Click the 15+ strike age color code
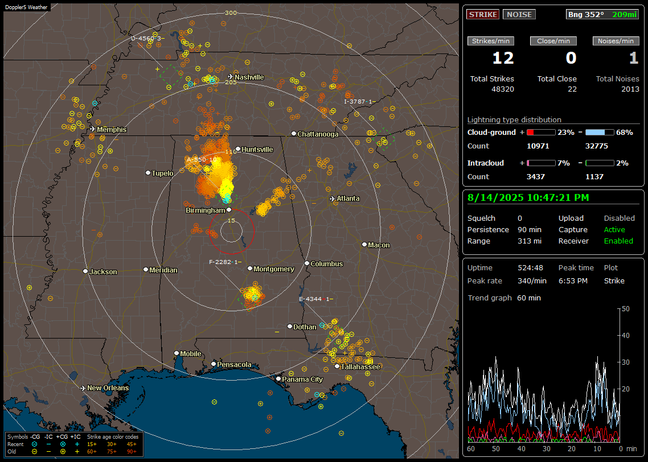The image size is (648, 462). pyautogui.click(x=92, y=444)
